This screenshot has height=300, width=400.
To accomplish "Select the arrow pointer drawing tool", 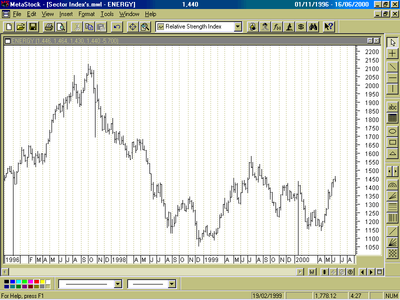I will point(392,42).
